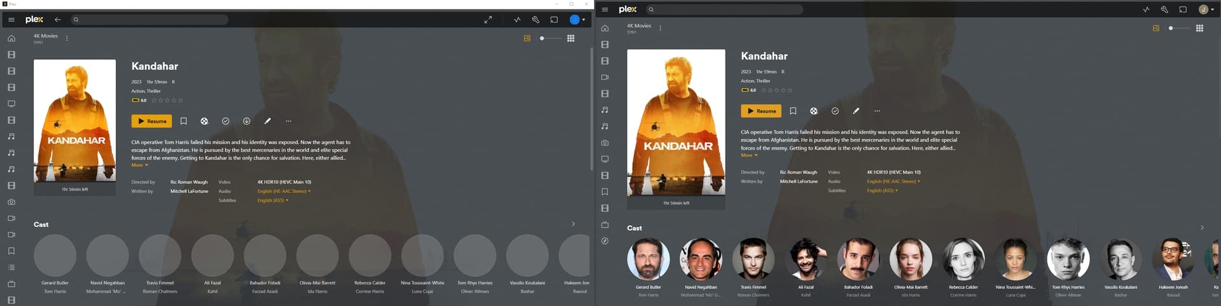The height and width of the screenshot is (306, 1221).
Task: Open audio track dropdown in left window
Action: pyautogui.click(x=284, y=191)
